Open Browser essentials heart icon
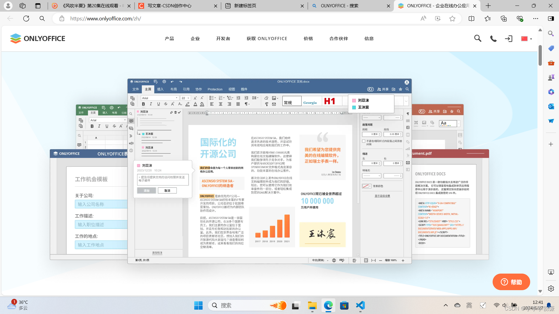This screenshot has width=559, height=314. [520, 19]
